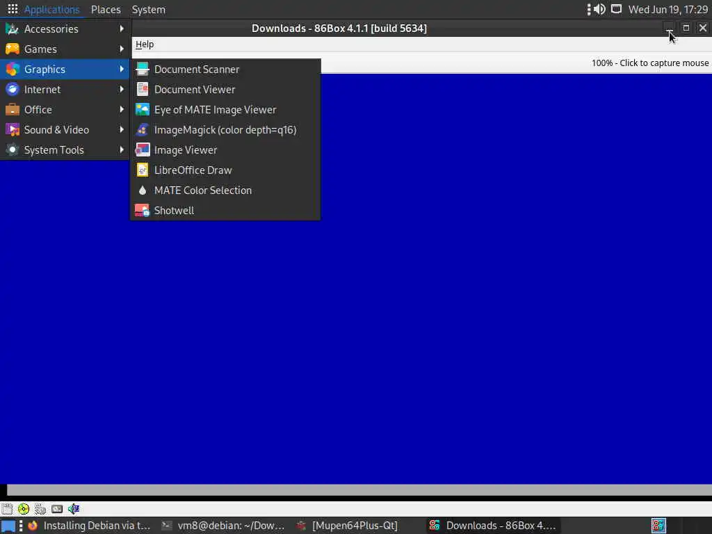Click the System Tools gear icon
The width and height of the screenshot is (712, 534).
click(13, 150)
